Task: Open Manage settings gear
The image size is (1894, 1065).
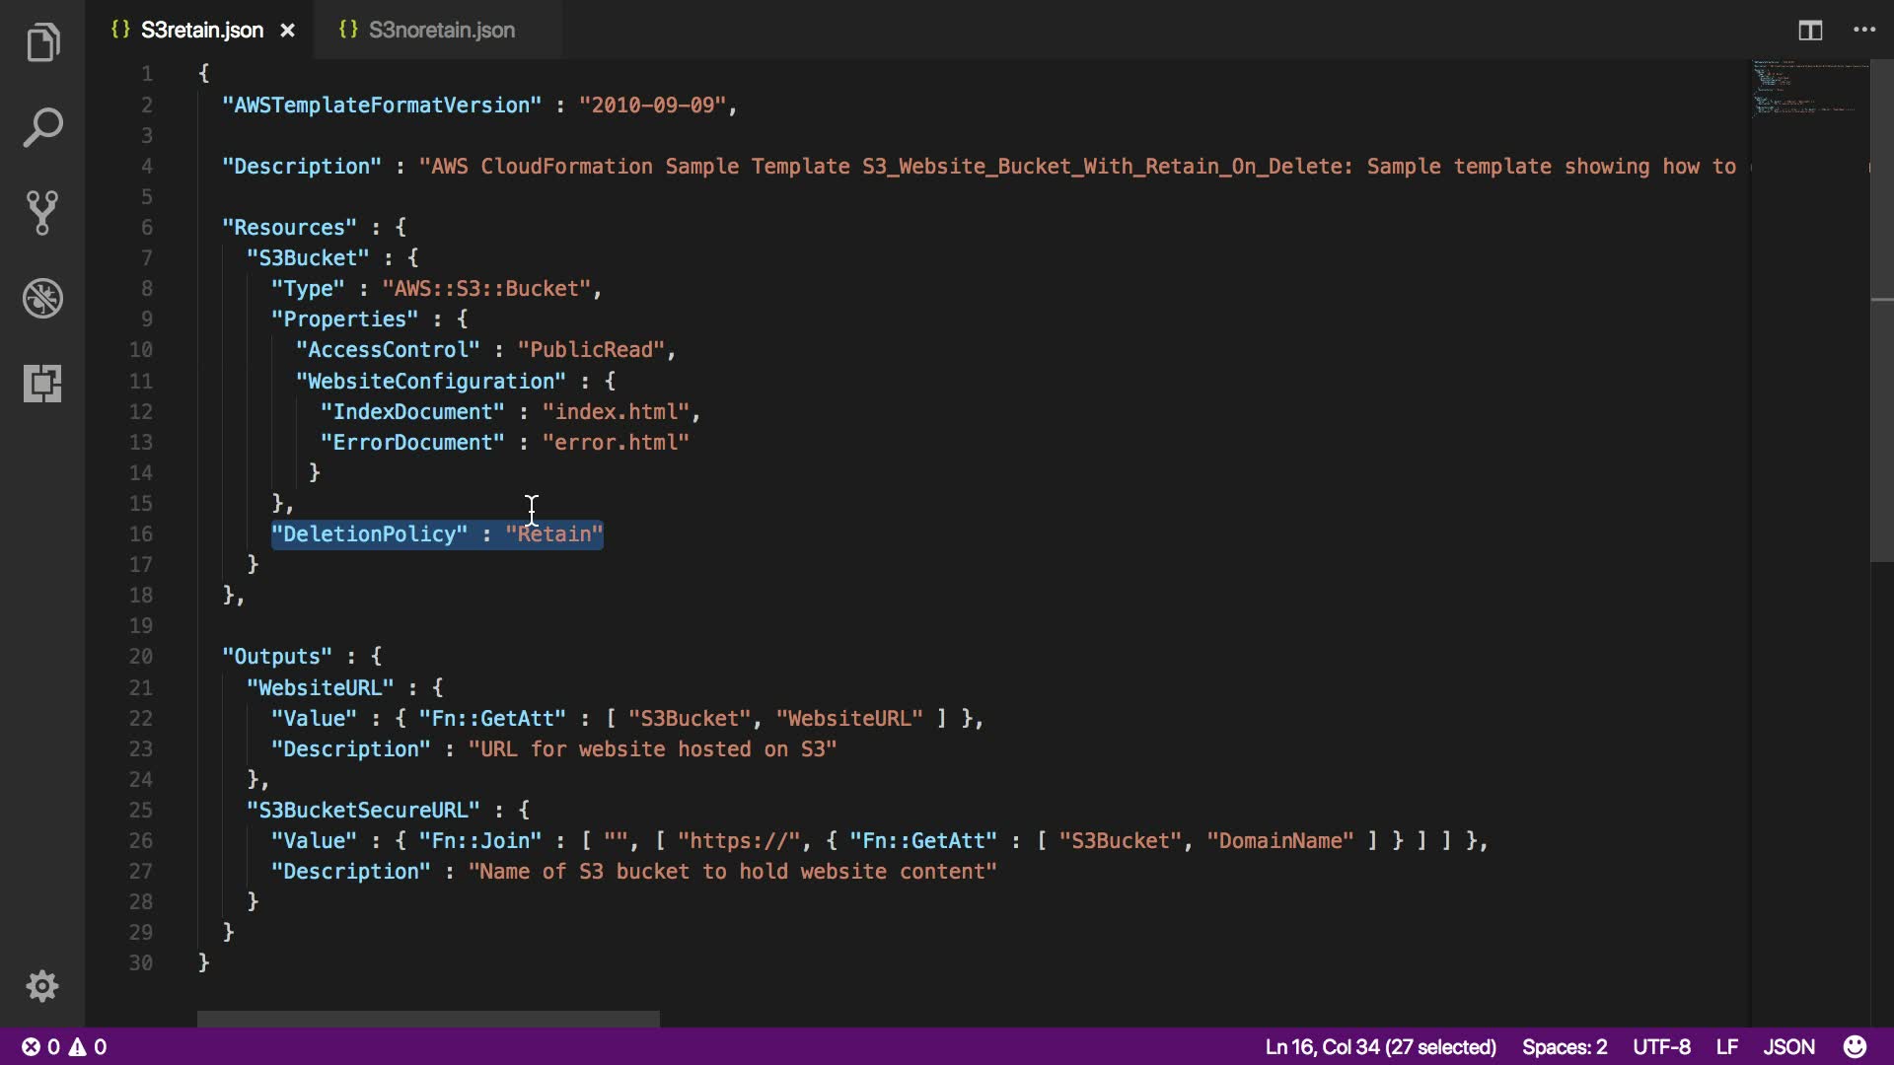Action: 42,986
